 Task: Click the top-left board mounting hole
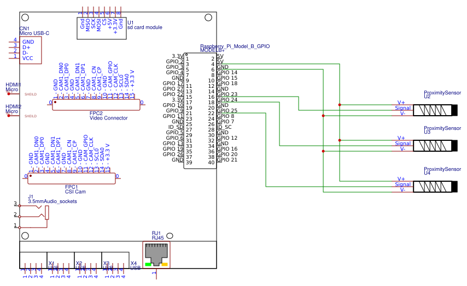point(25,17)
